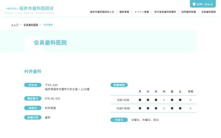Screen dimensions: 221x138
Task: Open 休日急患歯科診療所 in the top navigation
Action: tap(165, 12)
